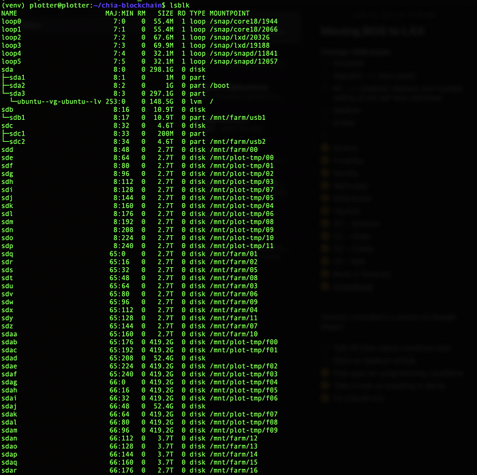Click the MOUNTPOINT column header

[x=230, y=14]
